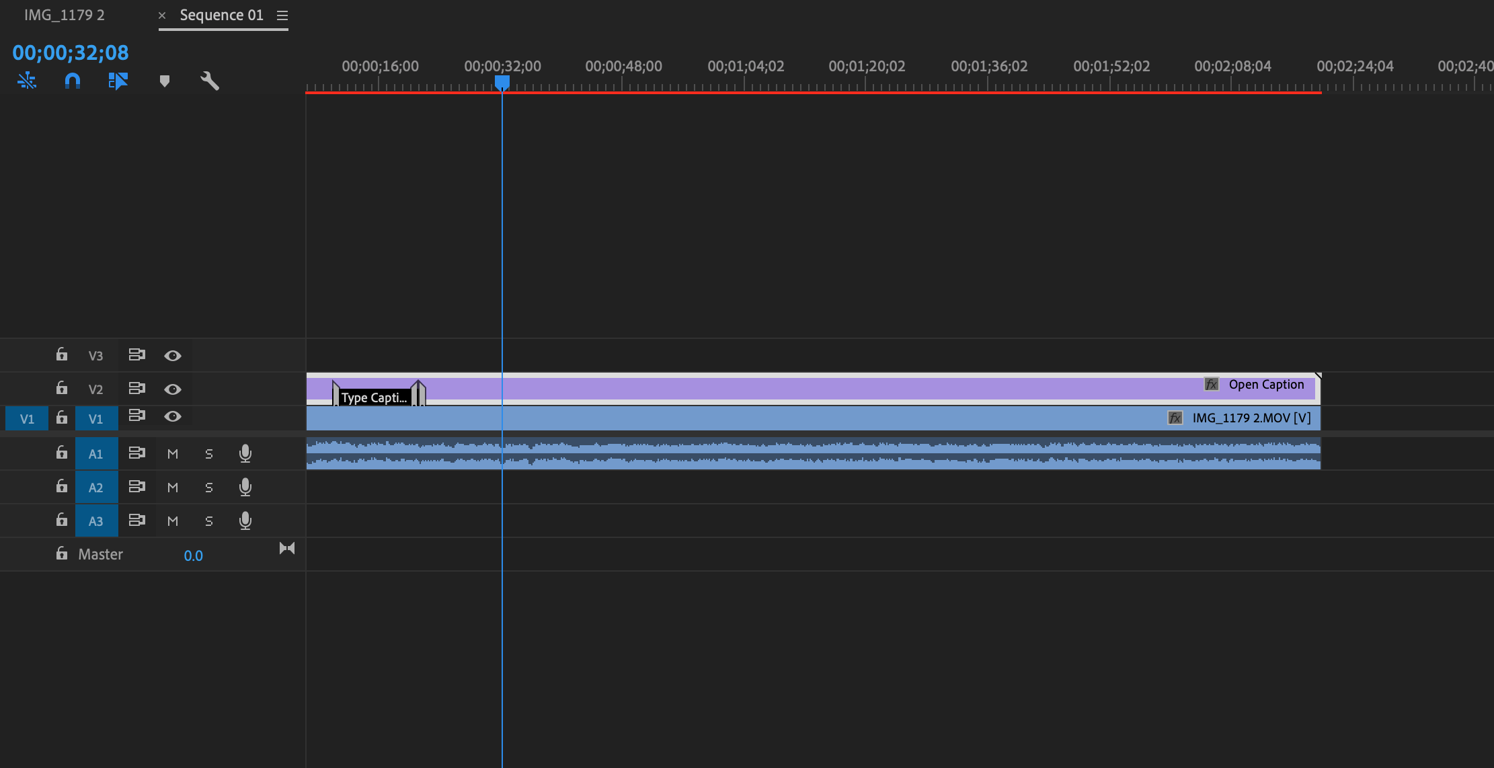The height and width of the screenshot is (768, 1494).
Task: Lock the A1 audio track
Action: click(61, 453)
